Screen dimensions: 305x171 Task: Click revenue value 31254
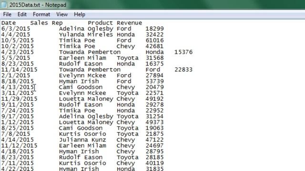tap(154, 116)
